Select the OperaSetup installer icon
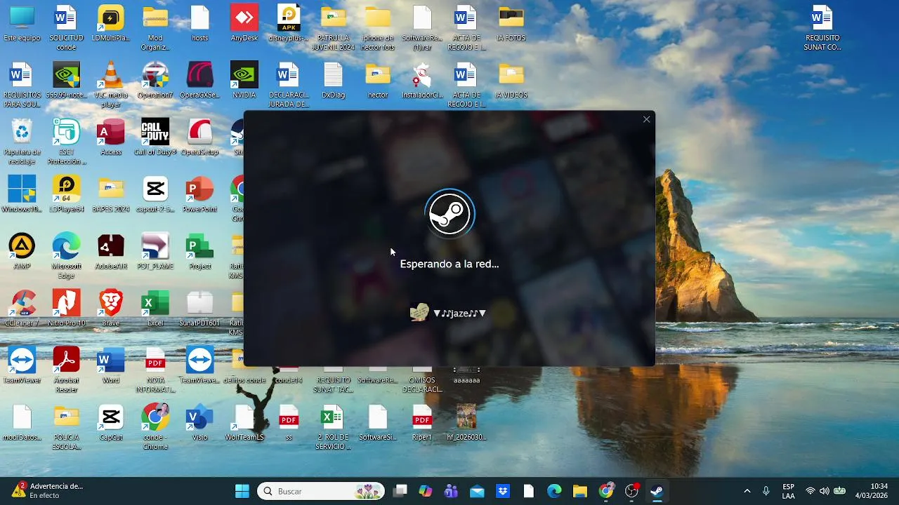Image resolution: width=899 pixels, height=505 pixels. [x=200, y=137]
